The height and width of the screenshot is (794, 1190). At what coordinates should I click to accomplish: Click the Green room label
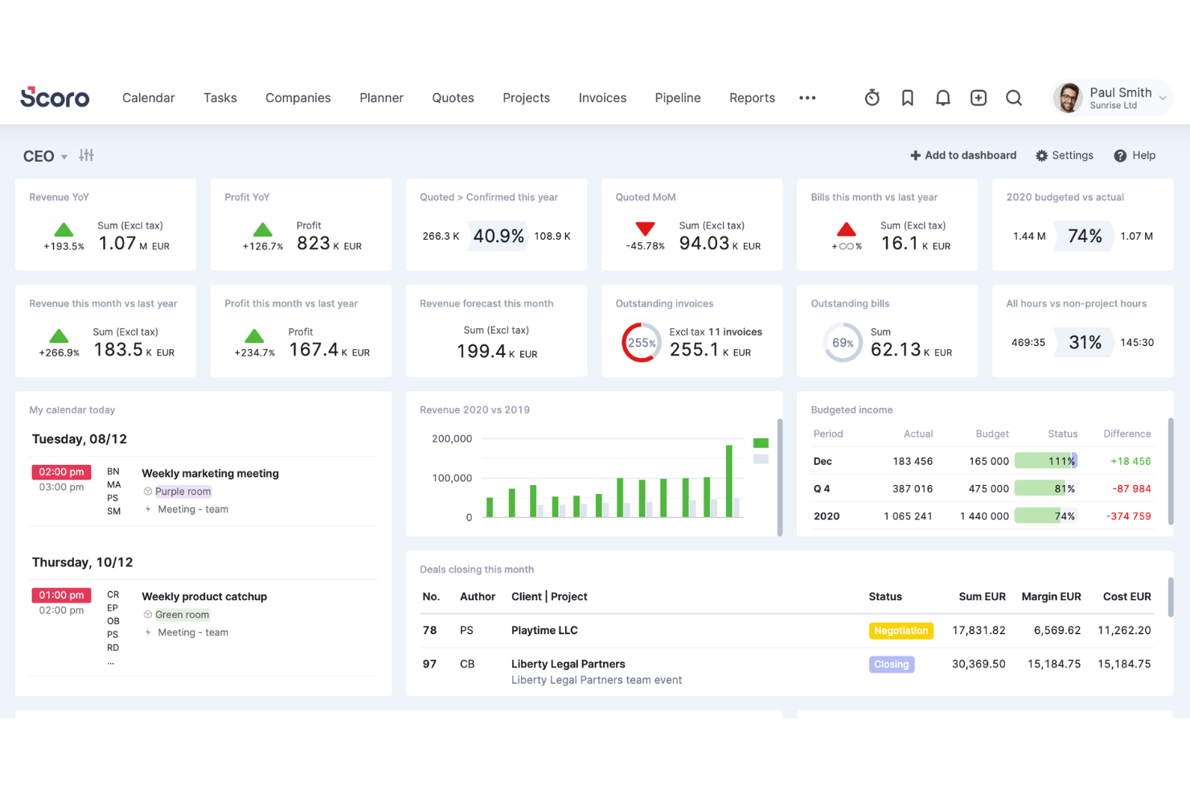(182, 615)
